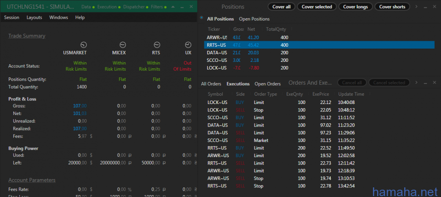Image resolution: width=441 pixels, height=197 pixels.
Task: Click the Cancel all button
Action: pos(352,83)
